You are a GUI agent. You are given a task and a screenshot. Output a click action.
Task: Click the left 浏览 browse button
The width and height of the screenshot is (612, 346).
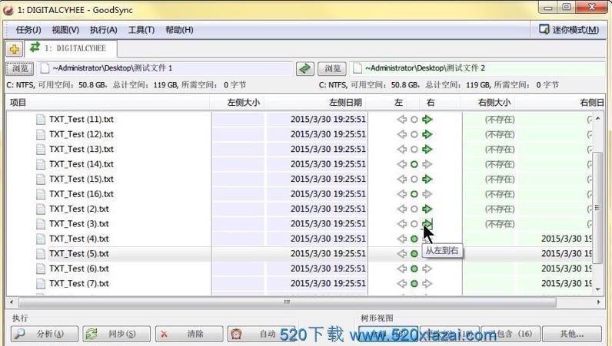click(x=20, y=68)
